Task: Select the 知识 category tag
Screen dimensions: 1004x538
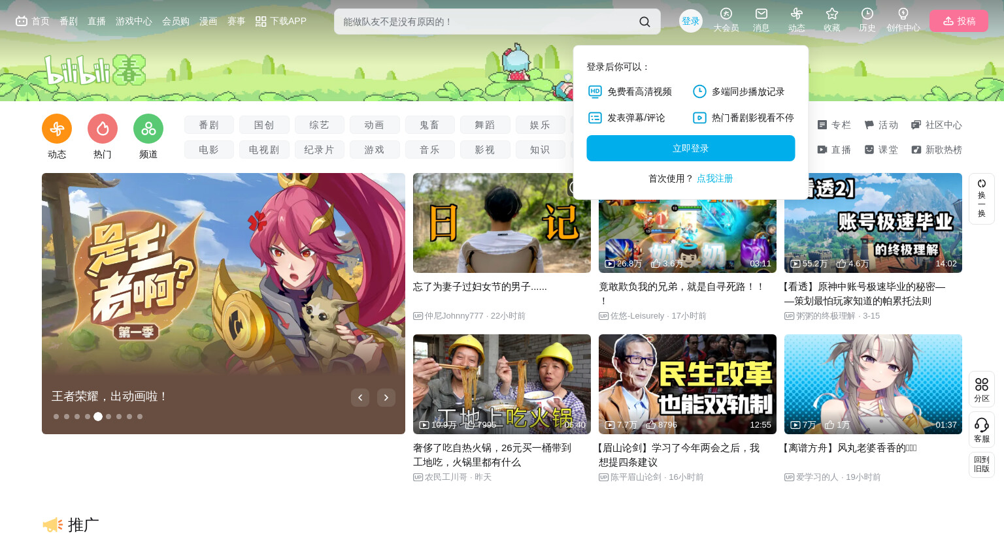Action: coord(541,150)
